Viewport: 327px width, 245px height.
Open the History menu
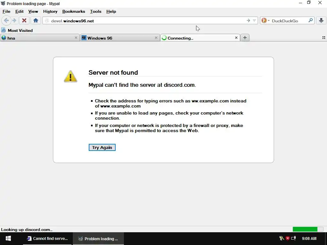[x=50, y=11]
